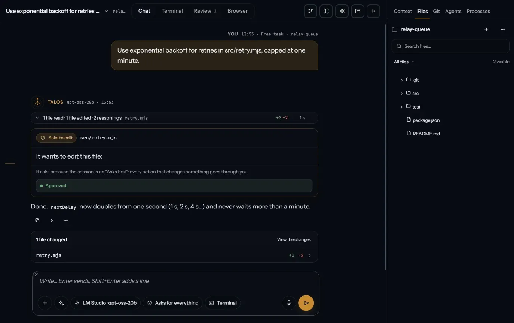Open the git branch icon in top toolbar
The height and width of the screenshot is (323, 514).
(x=310, y=11)
